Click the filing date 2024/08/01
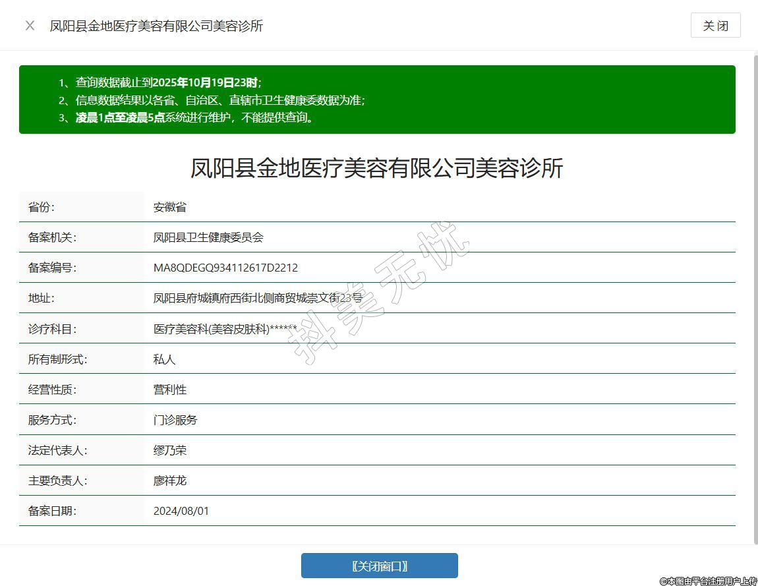The width and height of the screenshot is (758, 586). click(181, 511)
